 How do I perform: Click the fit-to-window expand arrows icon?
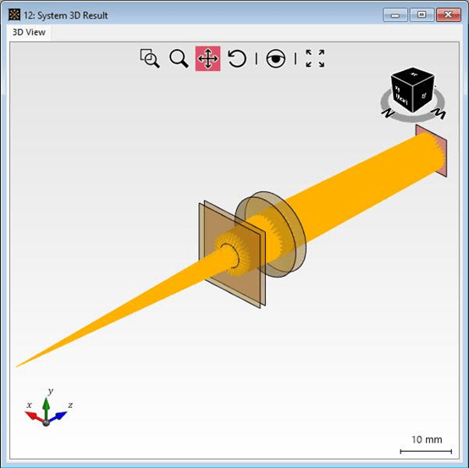click(315, 58)
